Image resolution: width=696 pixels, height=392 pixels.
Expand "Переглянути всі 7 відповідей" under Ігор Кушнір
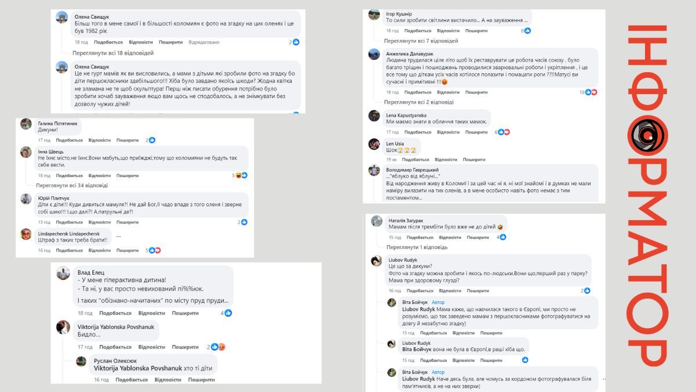pyautogui.click(x=421, y=41)
